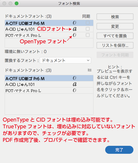
Task: Click the 変更 button
Action: pos(115,26)
